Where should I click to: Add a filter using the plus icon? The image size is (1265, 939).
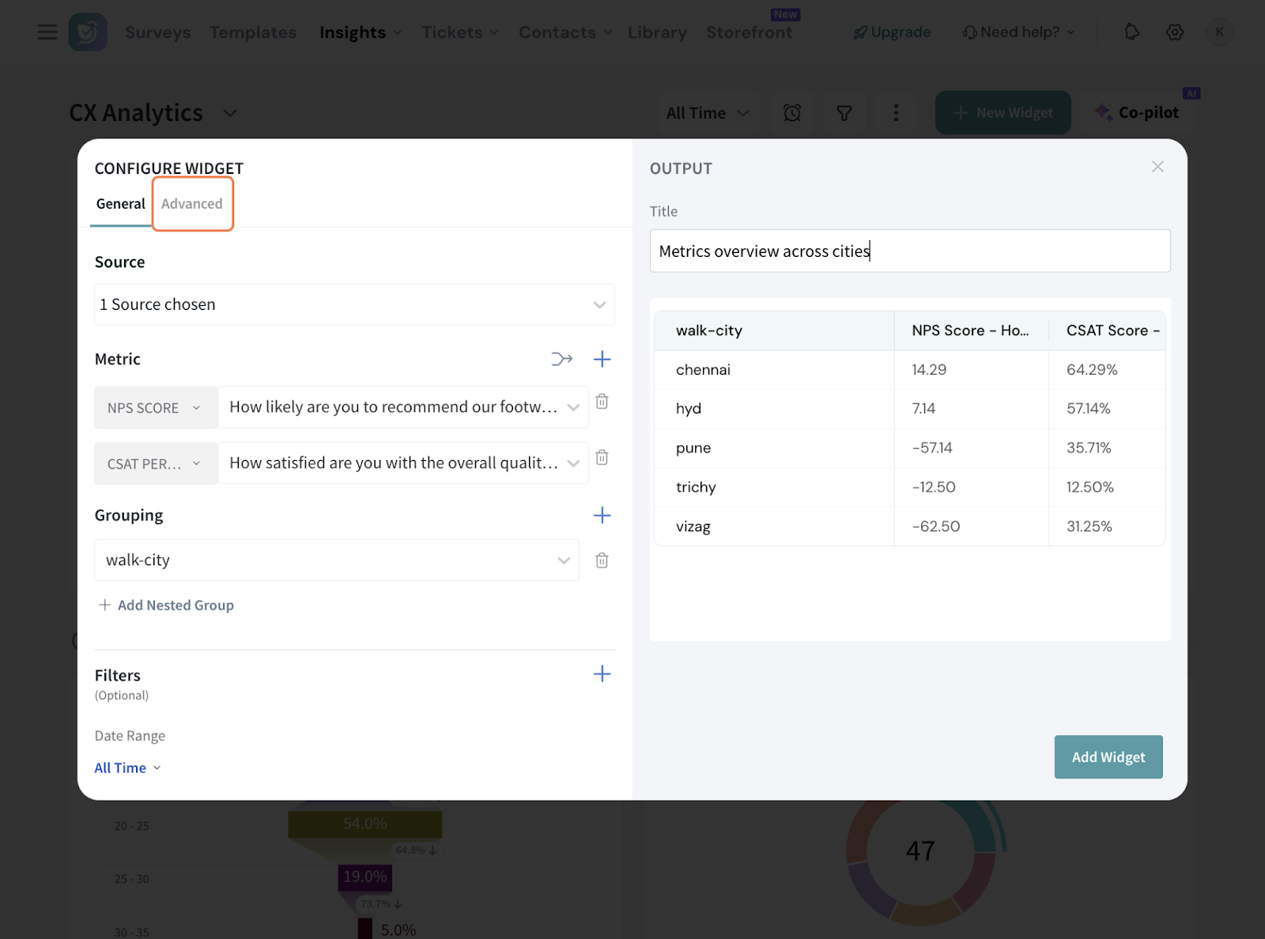[x=602, y=673]
